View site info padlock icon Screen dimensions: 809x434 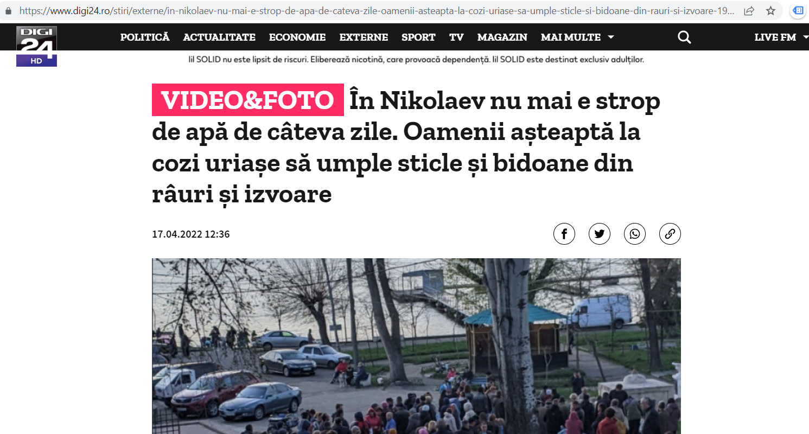(8, 10)
